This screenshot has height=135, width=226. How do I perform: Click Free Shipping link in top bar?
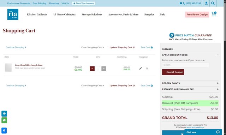[40, 3]
